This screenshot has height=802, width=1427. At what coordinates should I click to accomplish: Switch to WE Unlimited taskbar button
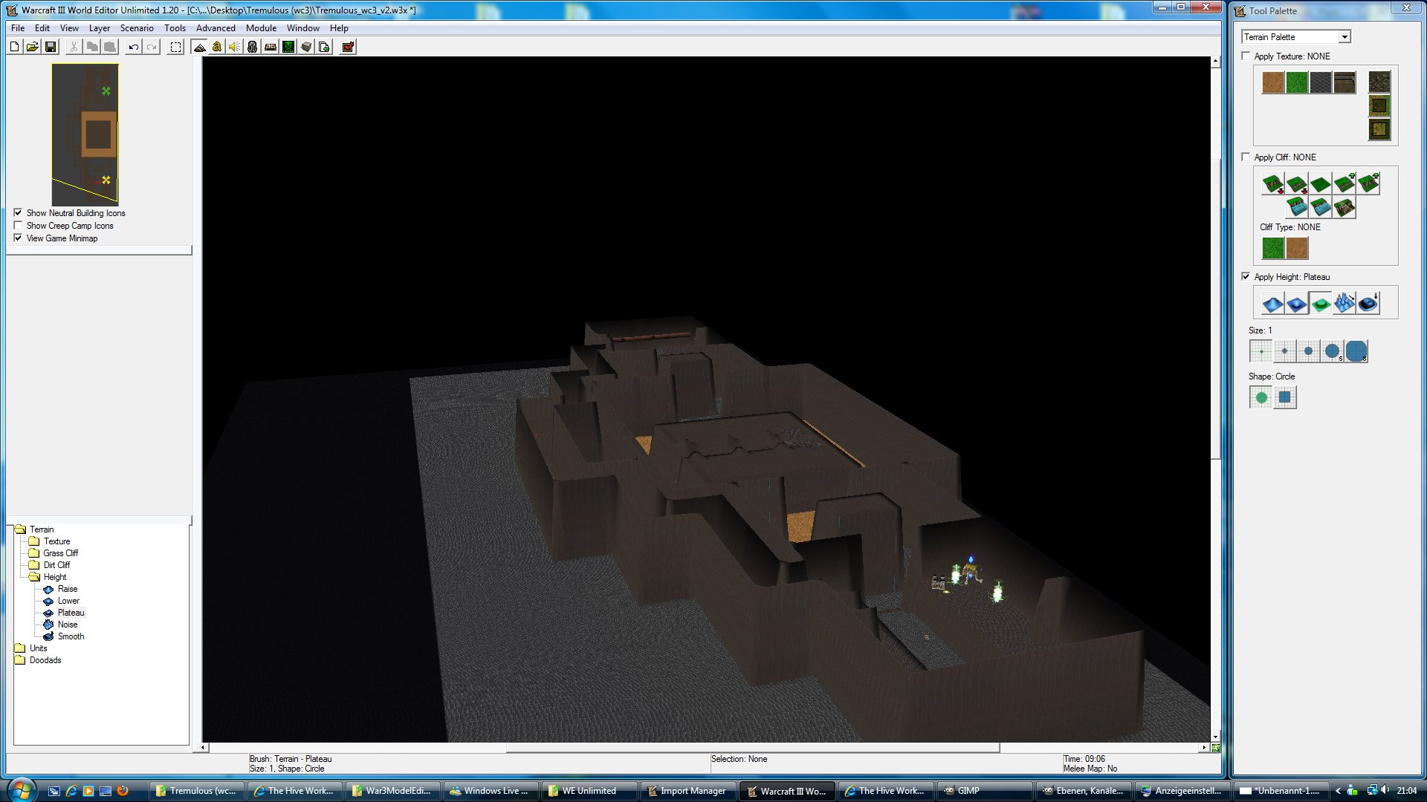tap(589, 791)
